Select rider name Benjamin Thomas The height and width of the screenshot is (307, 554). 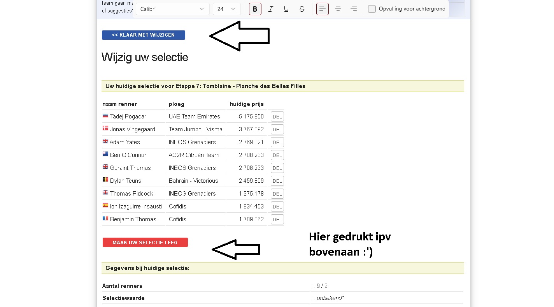coord(133,219)
